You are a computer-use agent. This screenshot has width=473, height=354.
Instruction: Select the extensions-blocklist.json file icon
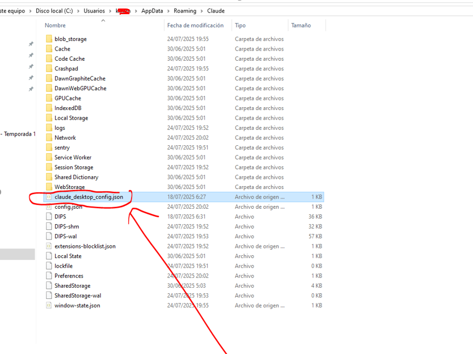(49, 246)
